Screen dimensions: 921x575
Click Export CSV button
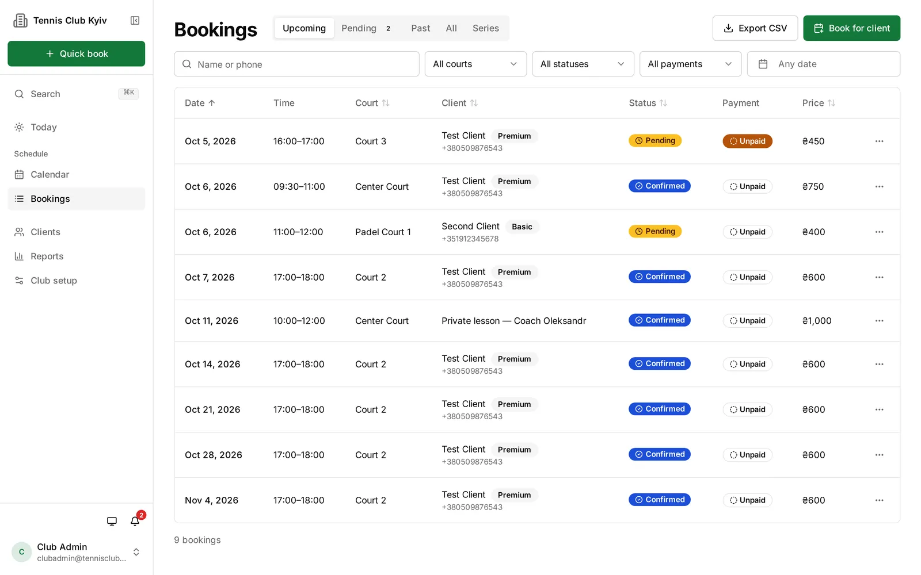click(755, 28)
